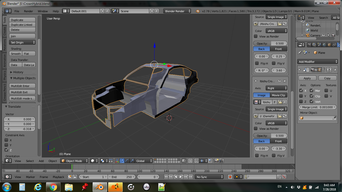Toggle Camera visibility eye in outliner

tap(323, 35)
